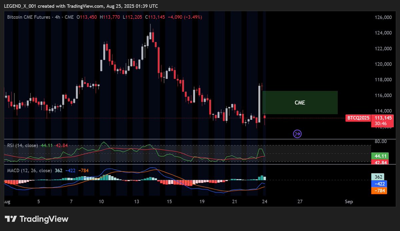Click the RSI (14, close) indicator legend
The image size is (400, 231).
(x=23, y=145)
